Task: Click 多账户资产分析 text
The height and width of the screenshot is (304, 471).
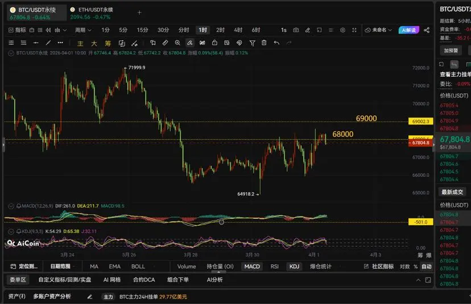Action: (52, 297)
